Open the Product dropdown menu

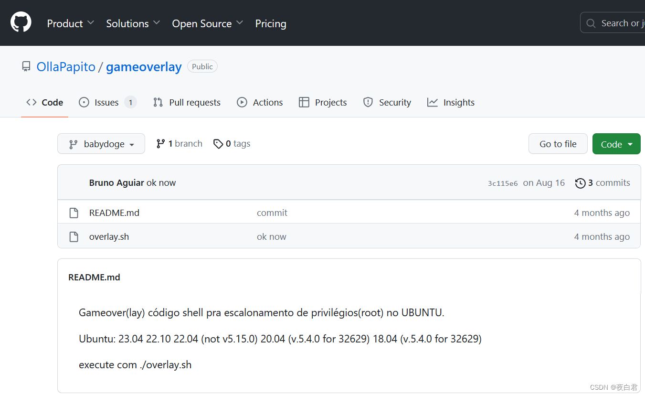point(71,23)
